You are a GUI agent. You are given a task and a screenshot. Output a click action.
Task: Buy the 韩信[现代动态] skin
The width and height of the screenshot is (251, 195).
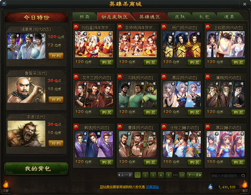pos(106,162)
